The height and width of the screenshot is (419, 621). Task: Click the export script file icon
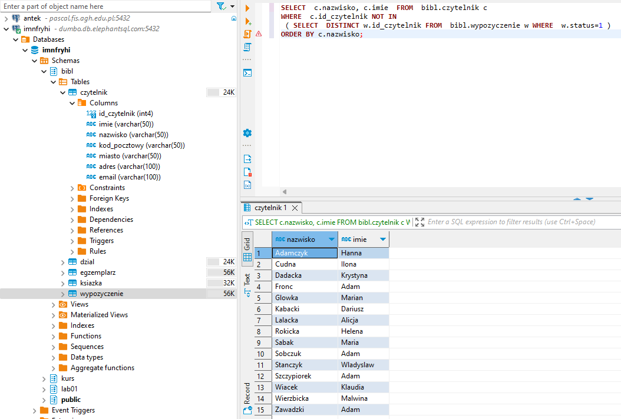tap(247, 159)
